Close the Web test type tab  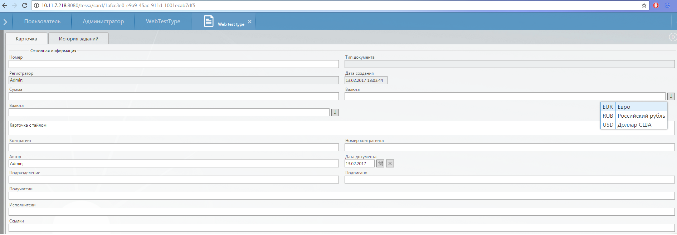click(x=249, y=22)
